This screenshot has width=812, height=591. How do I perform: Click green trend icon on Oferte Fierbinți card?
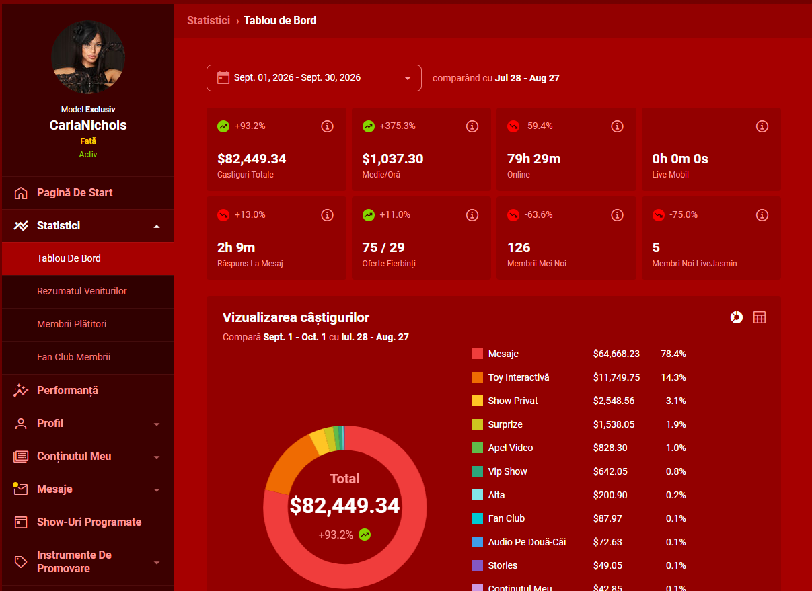tap(369, 215)
